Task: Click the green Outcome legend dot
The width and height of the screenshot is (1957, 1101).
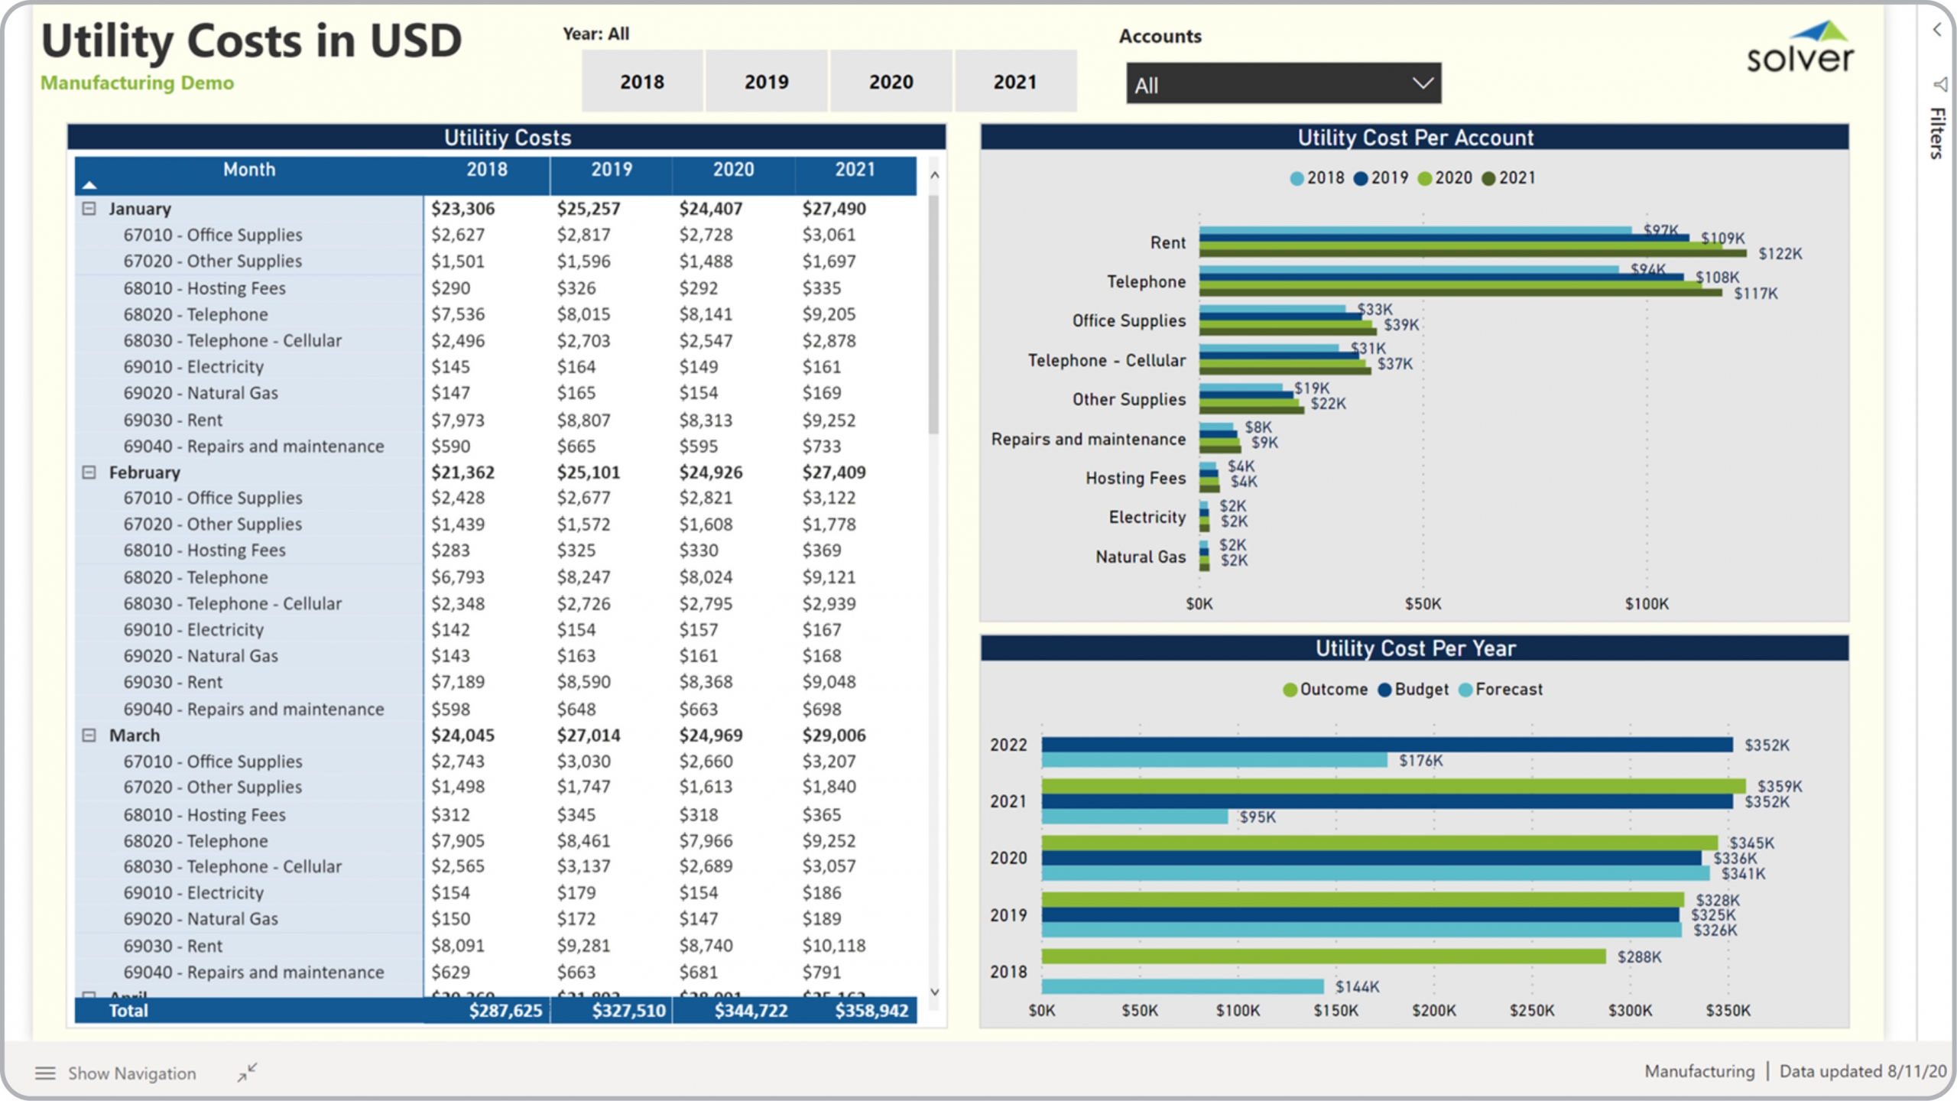Action: (x=1292, y=689)
